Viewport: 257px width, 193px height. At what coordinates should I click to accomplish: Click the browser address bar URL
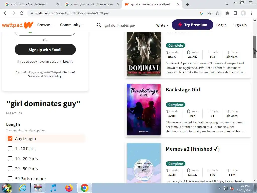(x=72, y=13)
